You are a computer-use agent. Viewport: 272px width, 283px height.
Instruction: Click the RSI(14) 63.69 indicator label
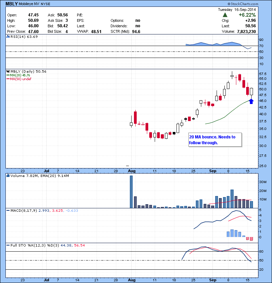(x=24, y=36)
